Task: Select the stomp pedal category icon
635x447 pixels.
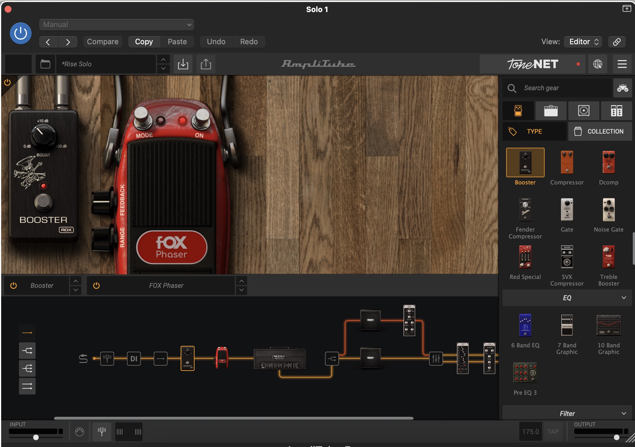Action: pos(518,111)
